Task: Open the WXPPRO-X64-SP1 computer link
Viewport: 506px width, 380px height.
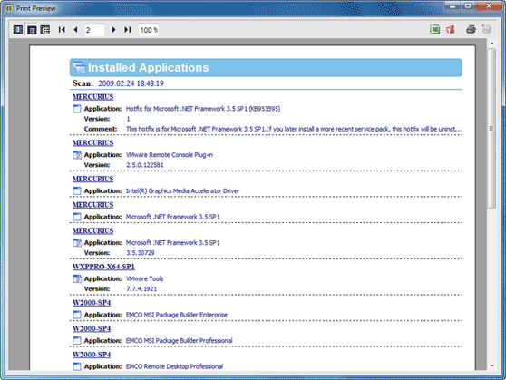Action: pos(103,267)
